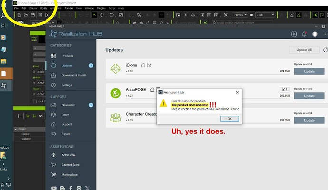This screenshot has height=190, width=328.
Task: Click the sun light icon in iClone toolbar
Action: [185, 15]
